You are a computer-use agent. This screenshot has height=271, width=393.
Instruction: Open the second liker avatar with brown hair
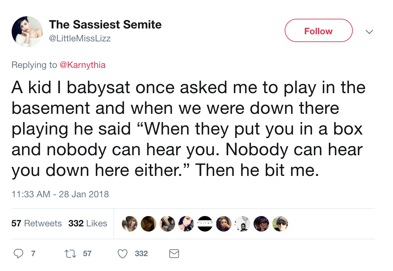point(149,224)
